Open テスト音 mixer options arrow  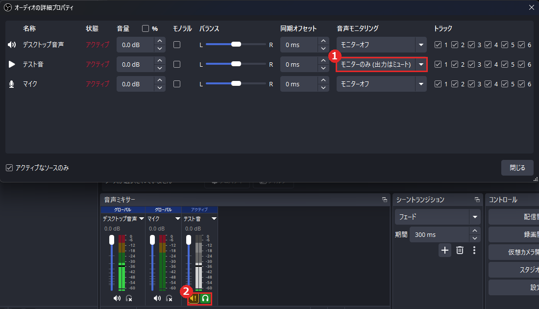click(214, 218)
